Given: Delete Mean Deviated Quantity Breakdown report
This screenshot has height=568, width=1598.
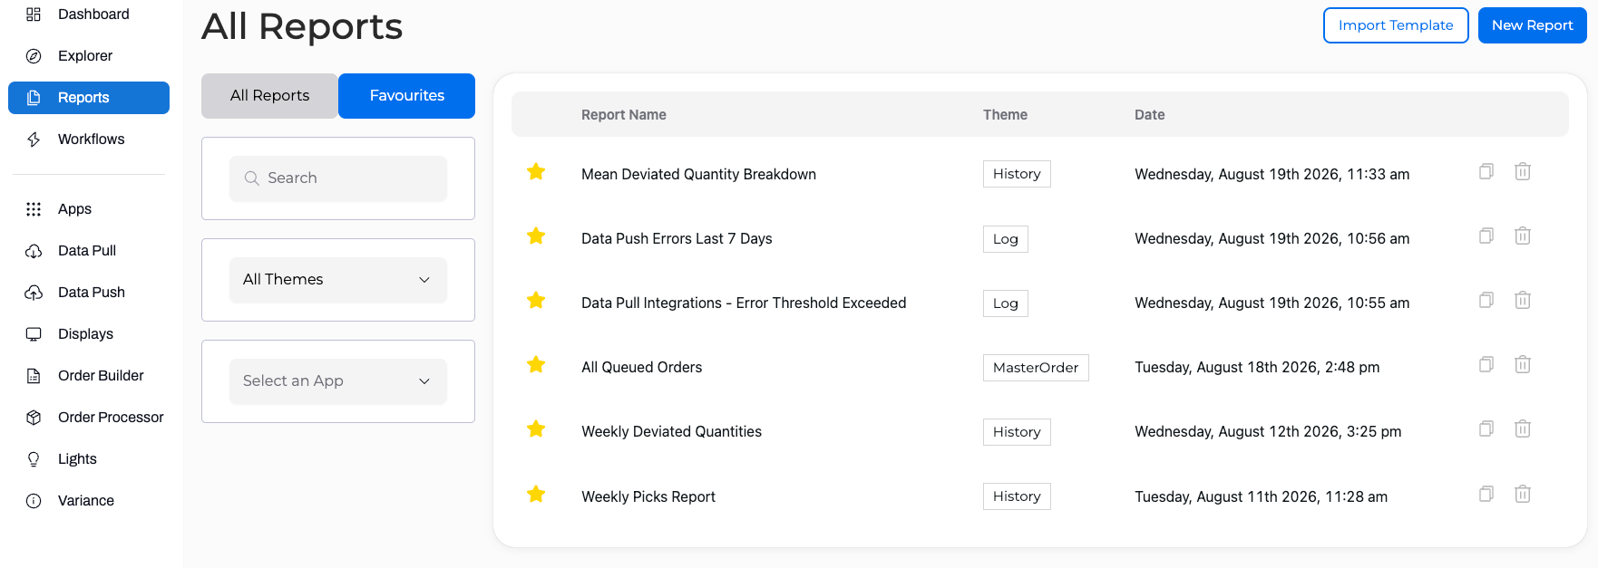Looking at the screenshot, I should pyautogui.click(x=1523, y=171).
